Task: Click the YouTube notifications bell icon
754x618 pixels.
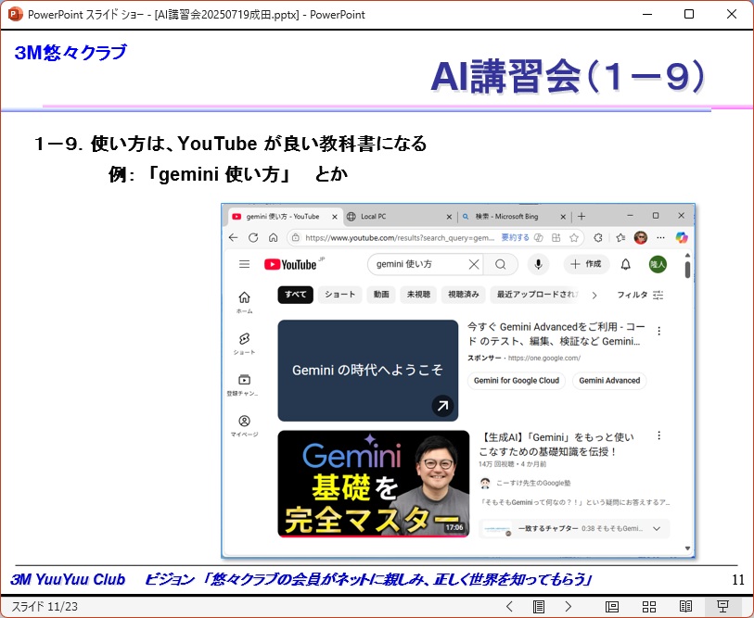Action: coord(626,264)
